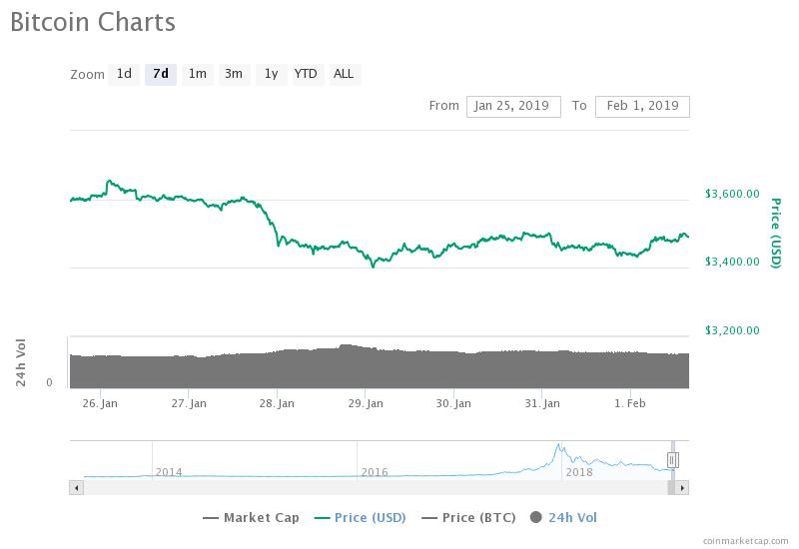The image size is (799, 549).
Task: Click the 31. Jan axis label
Action: coord(542,403)
